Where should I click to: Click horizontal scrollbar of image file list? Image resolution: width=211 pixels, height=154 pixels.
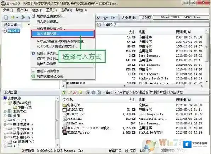click(125, 86)
